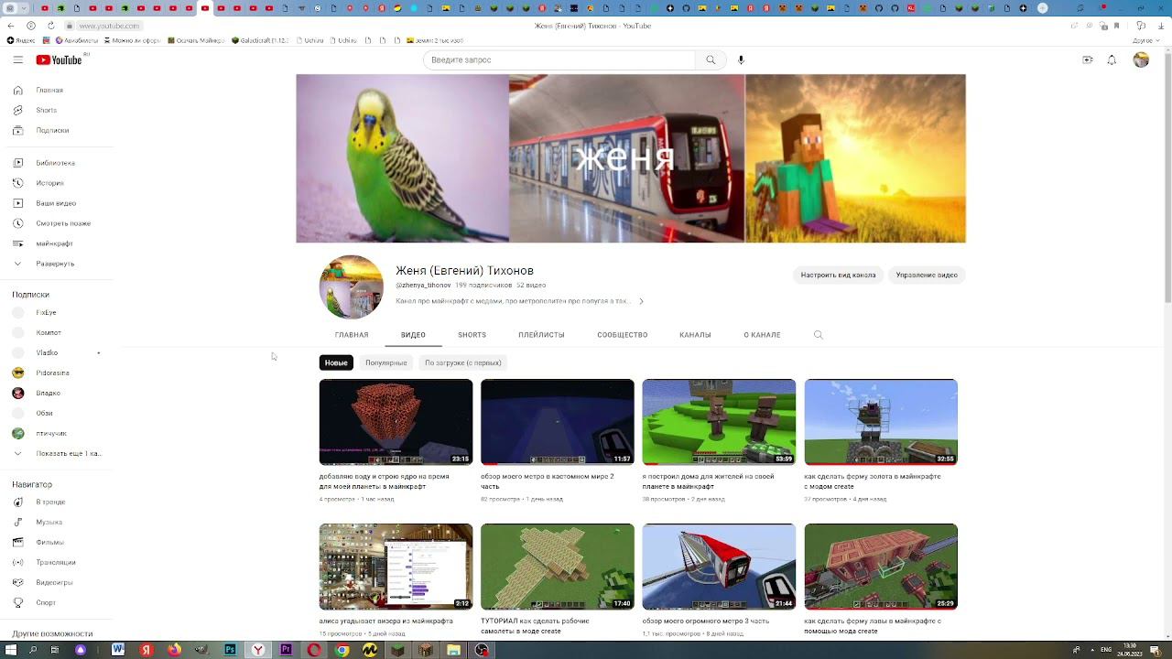Switch to the О КАНАЛЕ channel tab
This screenshot has height=659, width=1172.
tap(762, 335)
